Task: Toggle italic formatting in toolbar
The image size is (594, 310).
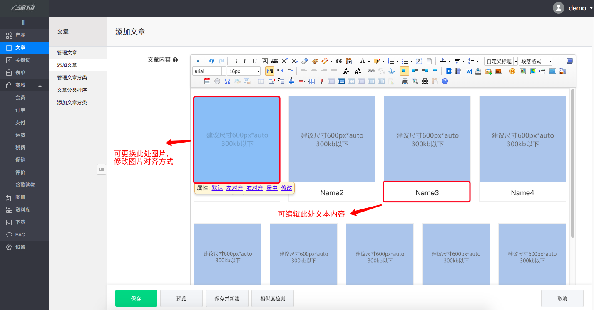Action: (x=245, y=61)
